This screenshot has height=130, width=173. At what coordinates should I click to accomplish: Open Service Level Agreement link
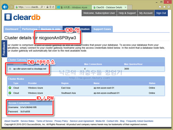pyautogui.click(x=82, y=121)
